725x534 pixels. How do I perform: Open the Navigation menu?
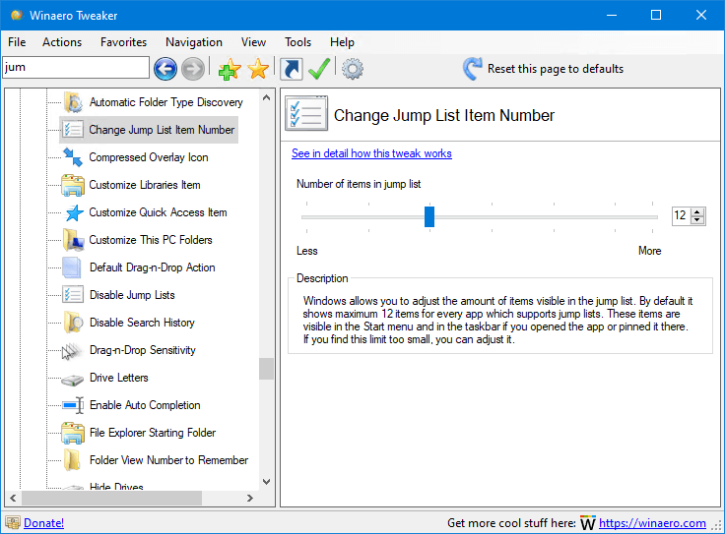[x=194, y=42]
